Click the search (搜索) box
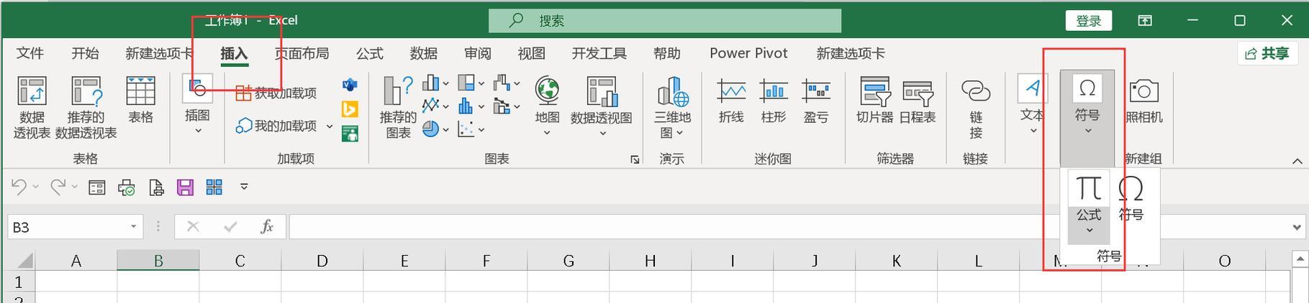This screenshot has width=1309, height=303. pyautogui.click(x=665, y=21)
